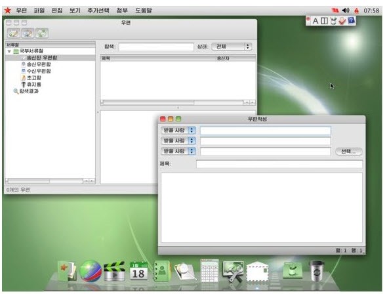
Task: Open the green address book dock icon
Action: click(x=162, y=271)
